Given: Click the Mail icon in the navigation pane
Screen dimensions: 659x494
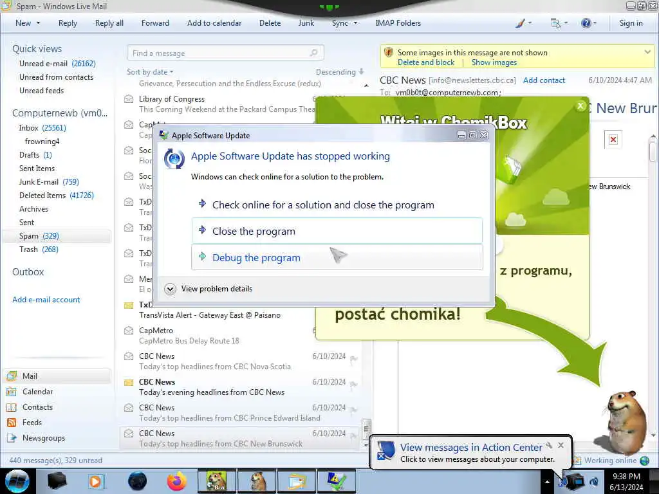Looking at the screenshot, I should [12, 376].
